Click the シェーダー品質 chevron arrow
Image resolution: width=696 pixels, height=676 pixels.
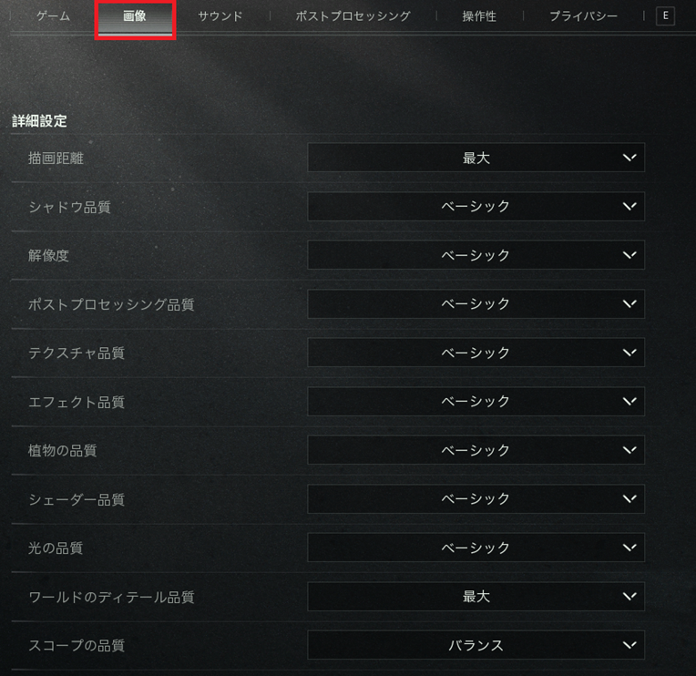tap(629, 499)
